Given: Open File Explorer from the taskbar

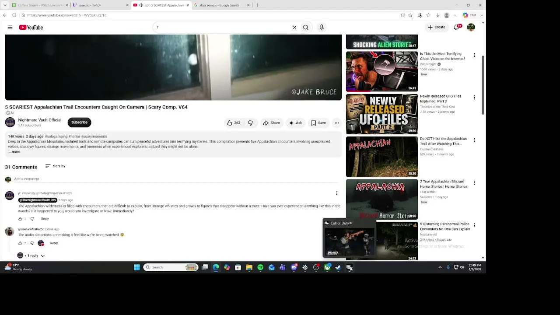Looking at the screenshot, I should coord(249,267).
